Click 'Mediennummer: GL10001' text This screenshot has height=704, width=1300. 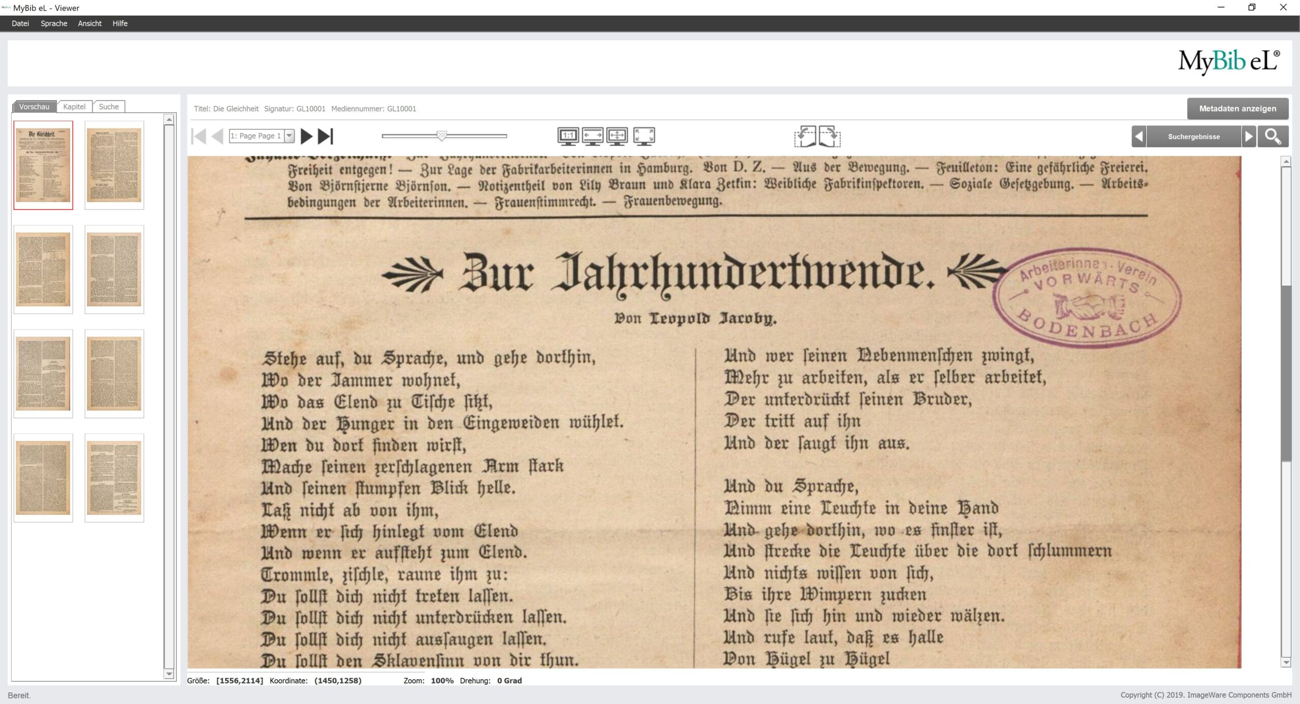point(374,109)
